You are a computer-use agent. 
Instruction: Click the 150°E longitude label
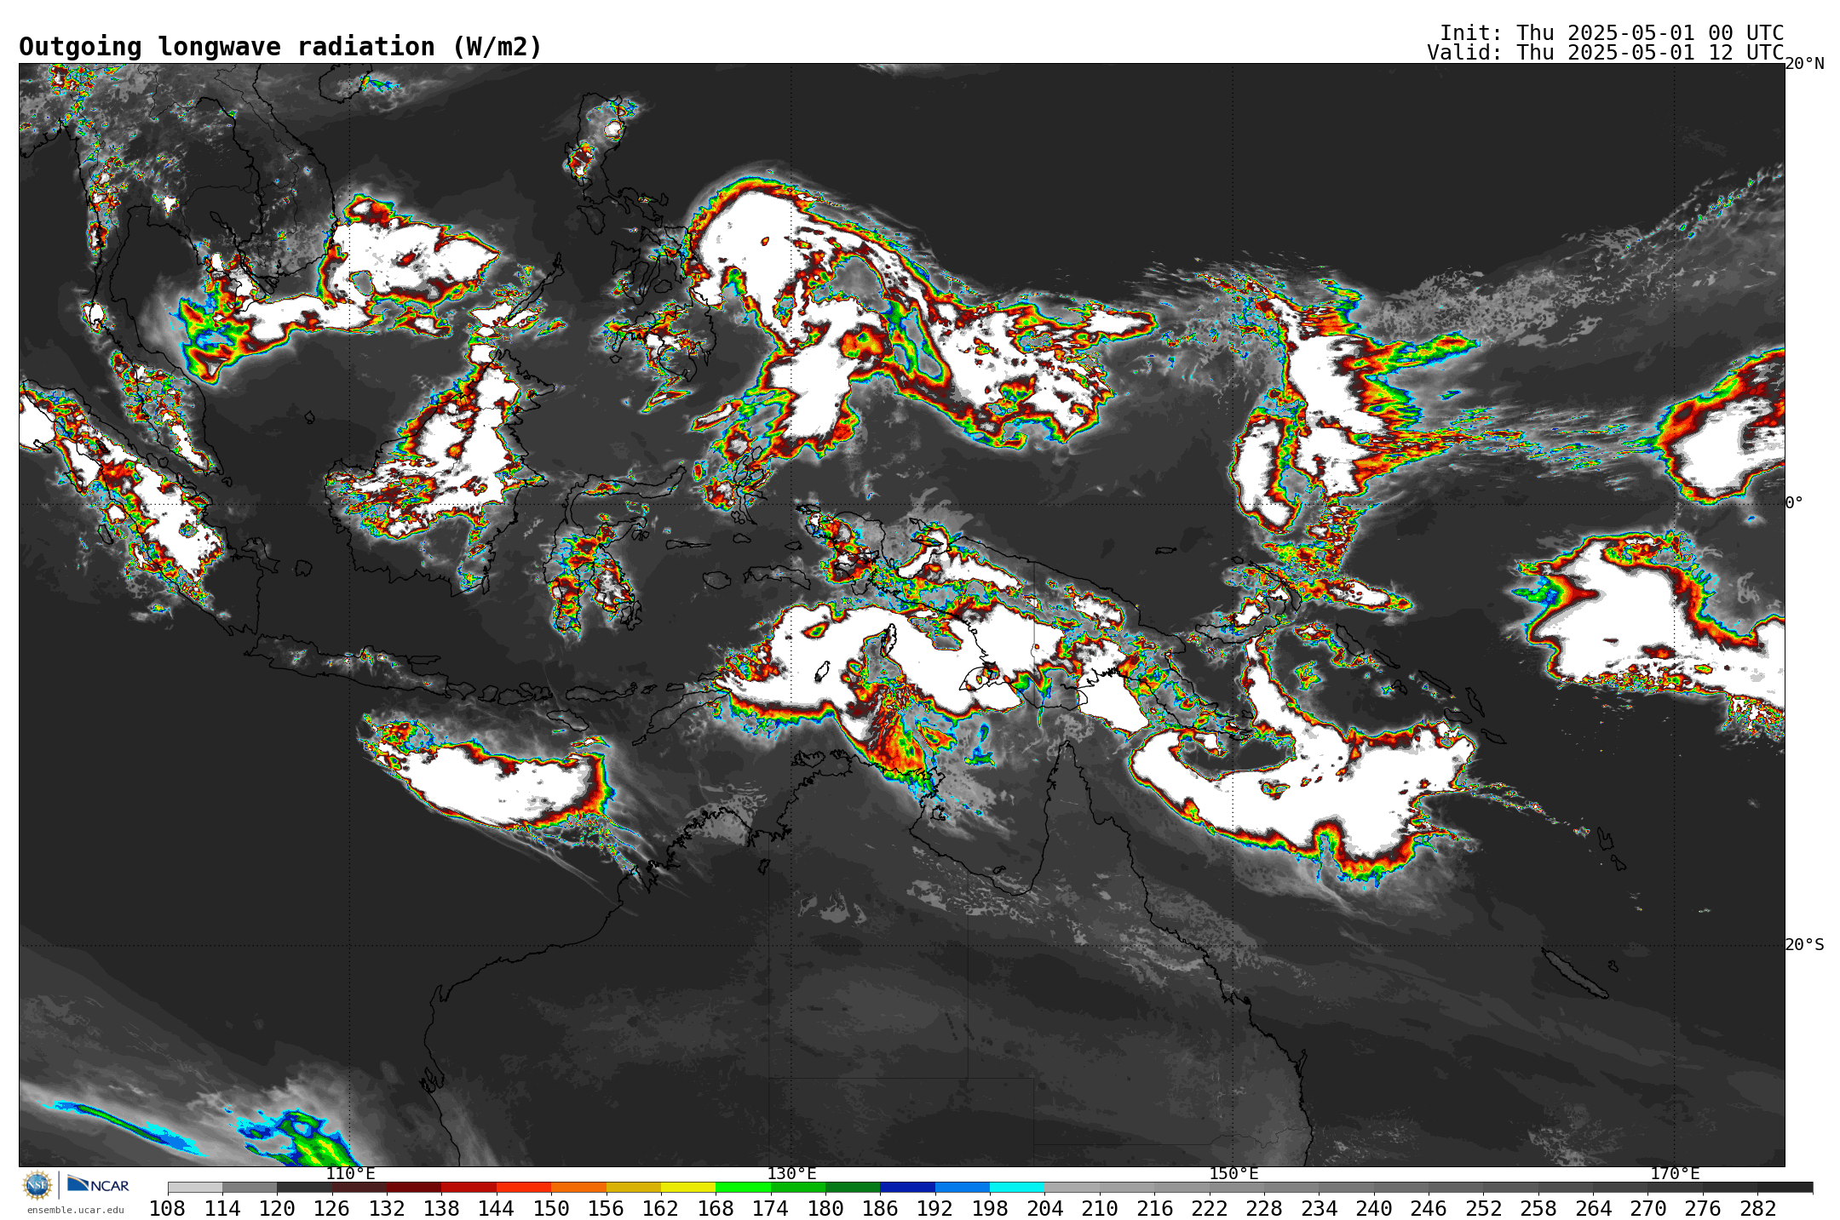(1233, 1173)
